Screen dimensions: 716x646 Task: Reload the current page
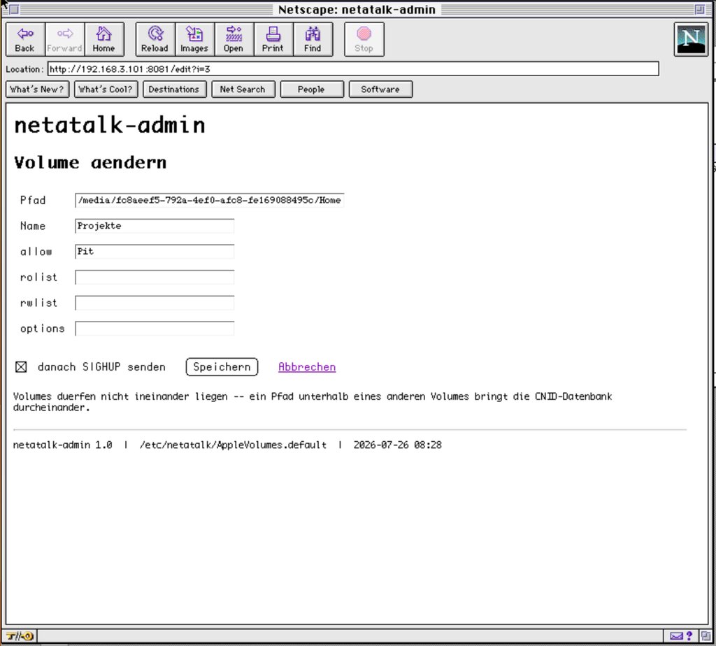click(155, 39)
